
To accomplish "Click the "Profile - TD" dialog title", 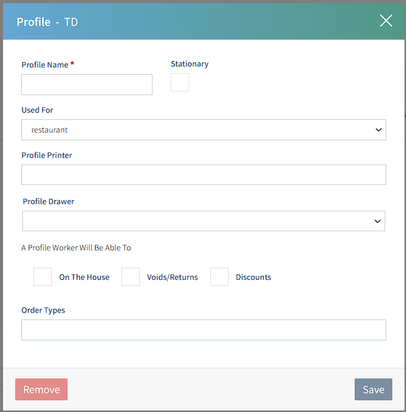I will click(47, 22).
